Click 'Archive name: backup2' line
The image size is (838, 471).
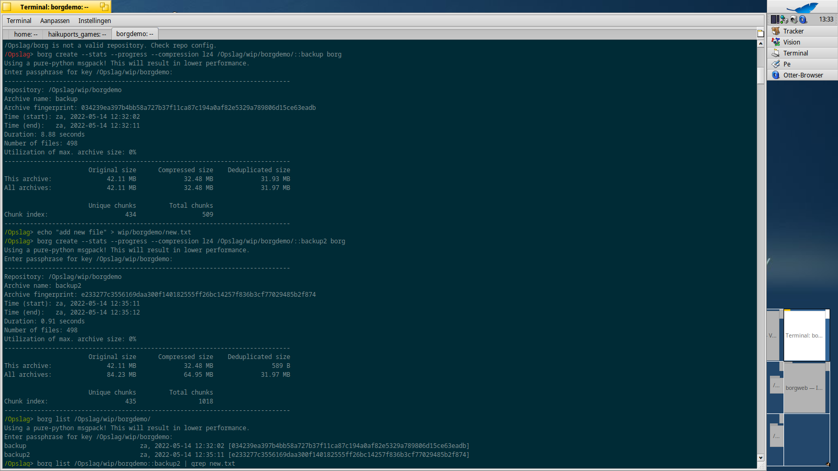pyautogui.click(x=43, y=286)
